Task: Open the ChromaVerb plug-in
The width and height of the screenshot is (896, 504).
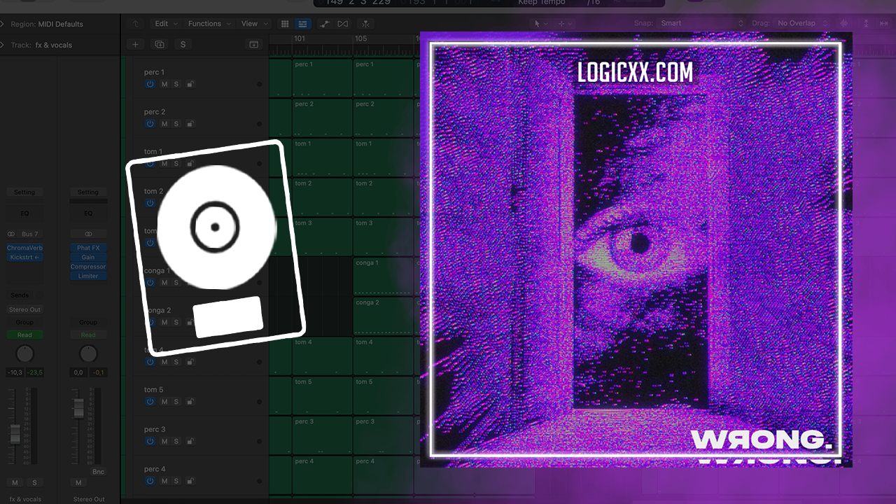Action: click(24, 248)
